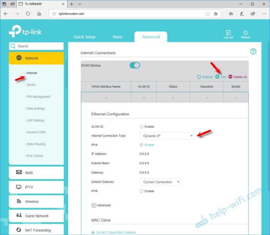Open the help question mark icon
Screen dimensions: 270x235
click(x=253, y=52)
